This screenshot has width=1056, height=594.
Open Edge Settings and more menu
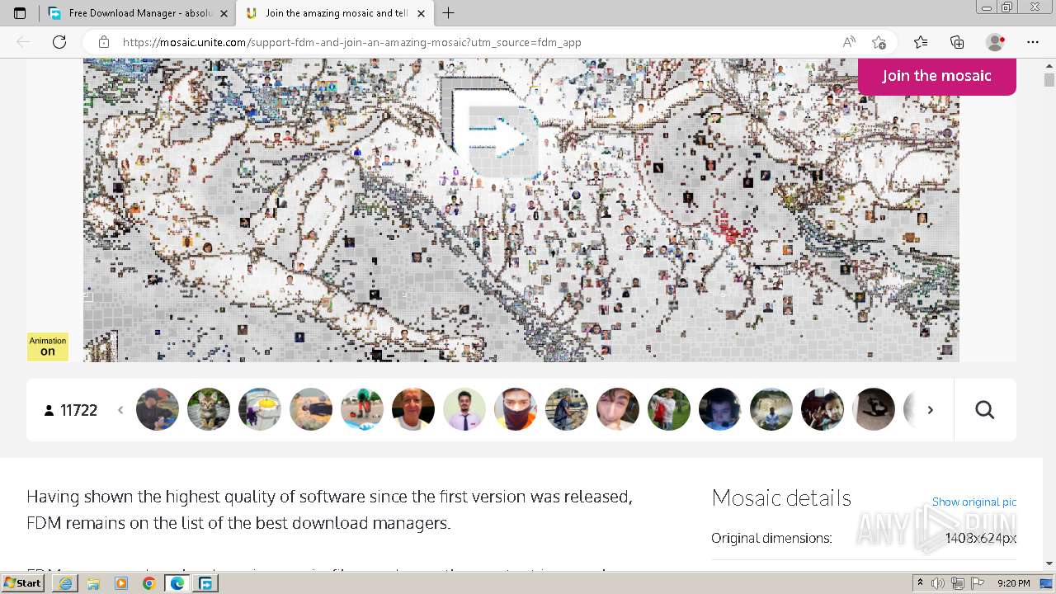(x=1033, y=42)
